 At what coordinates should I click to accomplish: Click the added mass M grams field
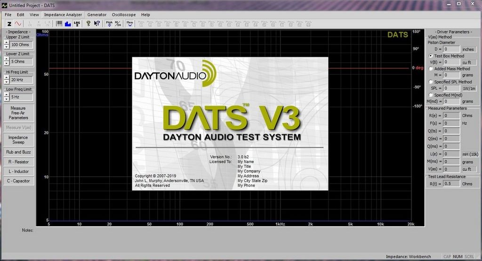tap(451, 75)
